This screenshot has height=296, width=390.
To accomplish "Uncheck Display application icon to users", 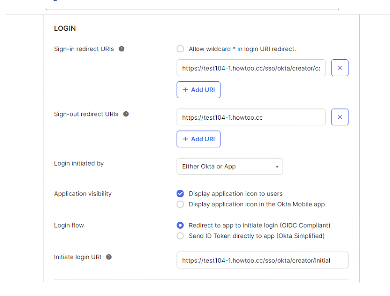I will pos(180,194).
